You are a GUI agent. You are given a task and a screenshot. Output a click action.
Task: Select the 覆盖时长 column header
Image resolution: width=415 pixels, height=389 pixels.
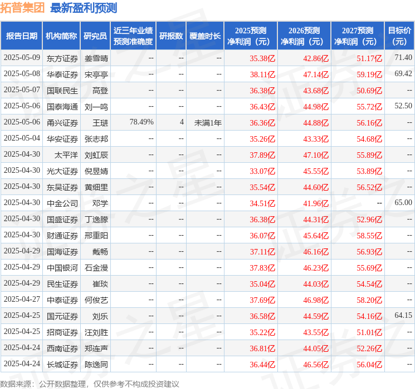click(205, 36)
